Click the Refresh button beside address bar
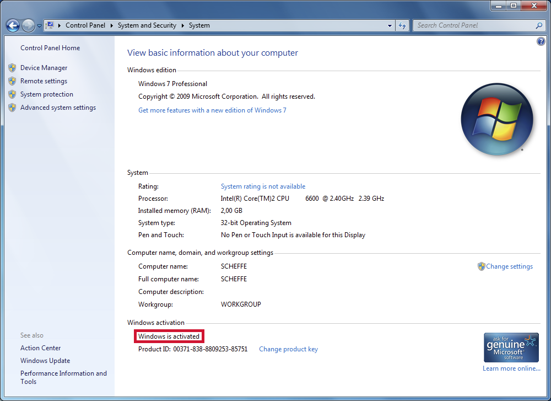The image size is (551, 401). click(x=402, y=25)
